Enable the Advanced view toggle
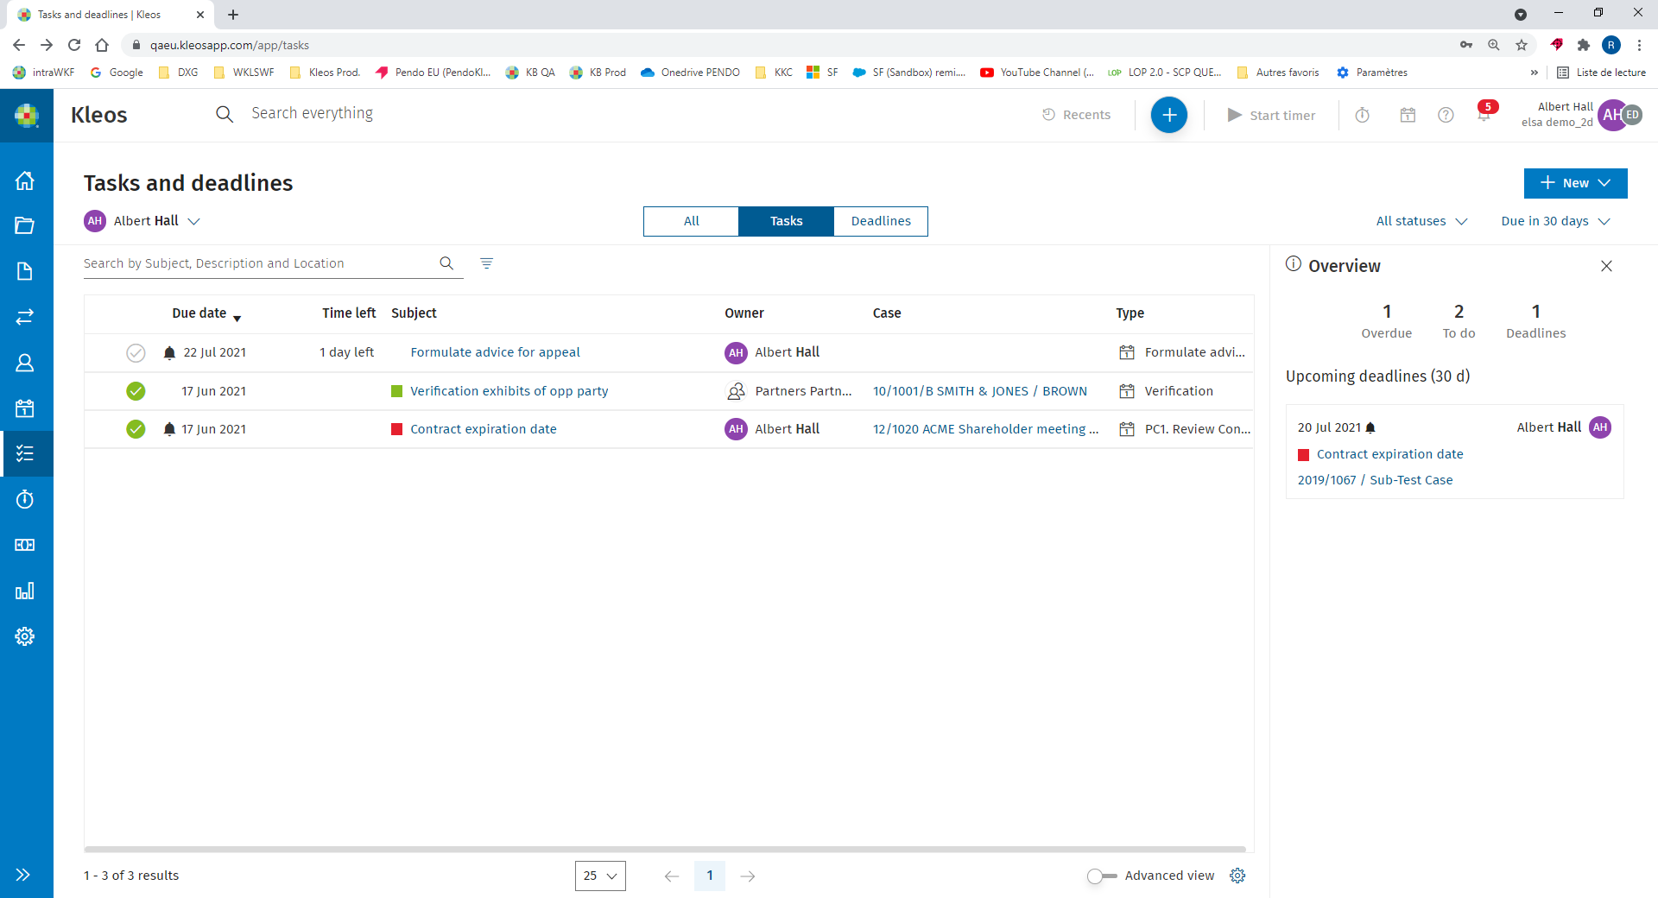This screenshot has width=1658, height=898. (x=1101, y=876)
